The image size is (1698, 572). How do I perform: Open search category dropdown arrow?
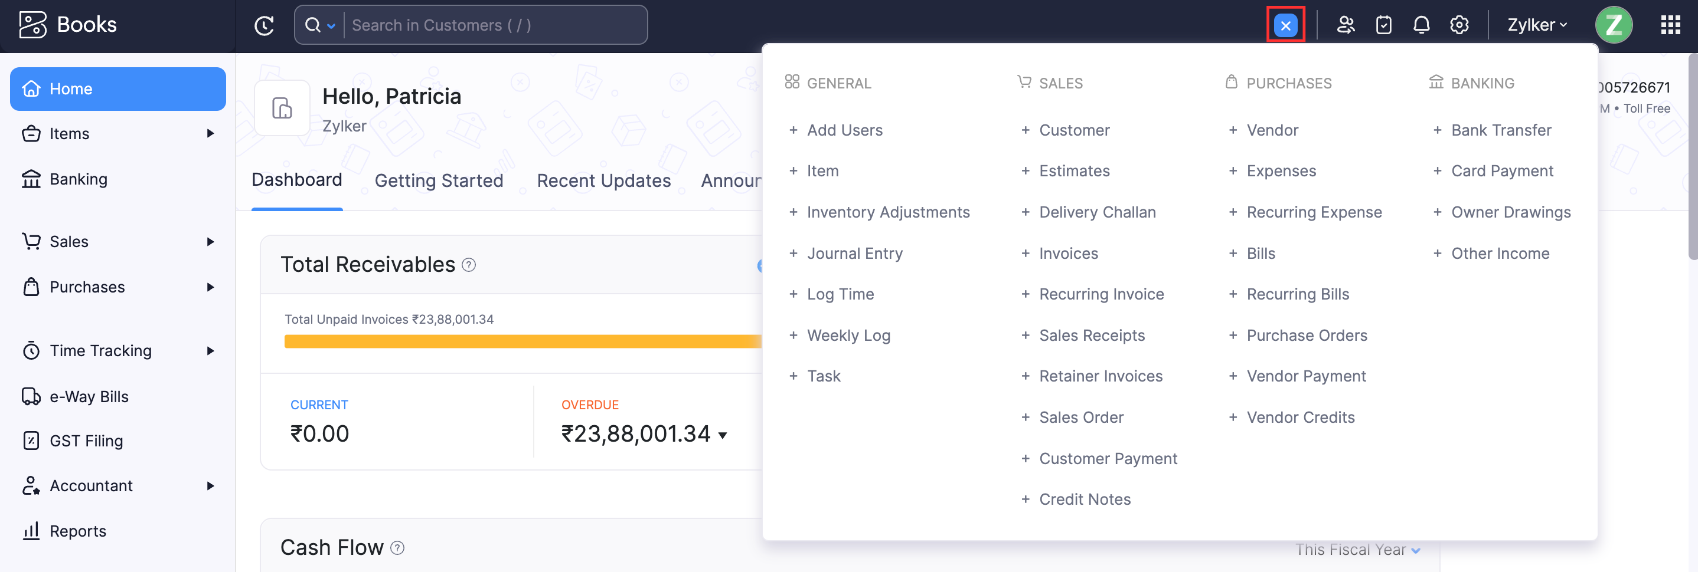click(331, 26)
